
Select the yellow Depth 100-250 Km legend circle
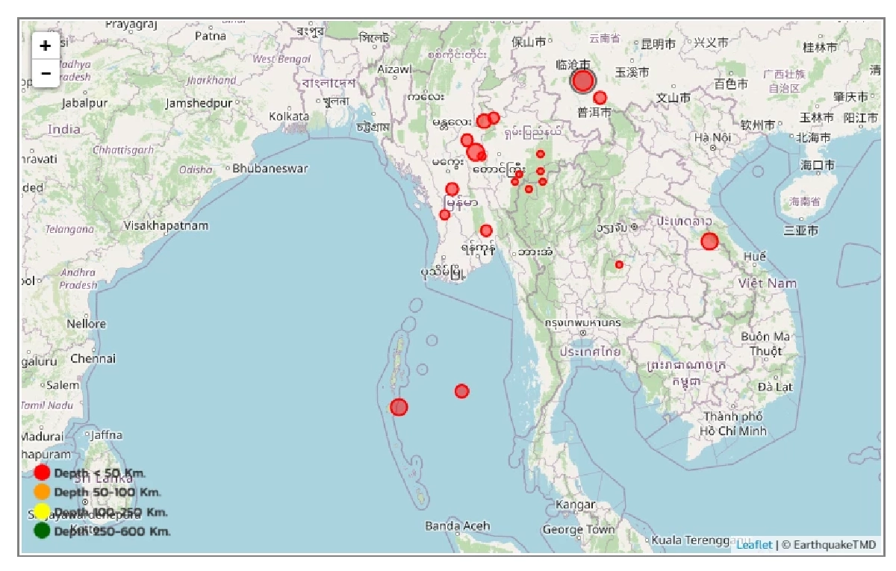click(x=42, y=511)
